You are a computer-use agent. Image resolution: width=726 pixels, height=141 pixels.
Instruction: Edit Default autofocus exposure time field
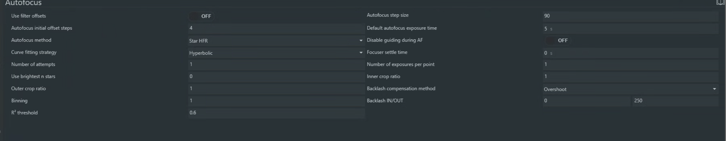tap(630, 29)
